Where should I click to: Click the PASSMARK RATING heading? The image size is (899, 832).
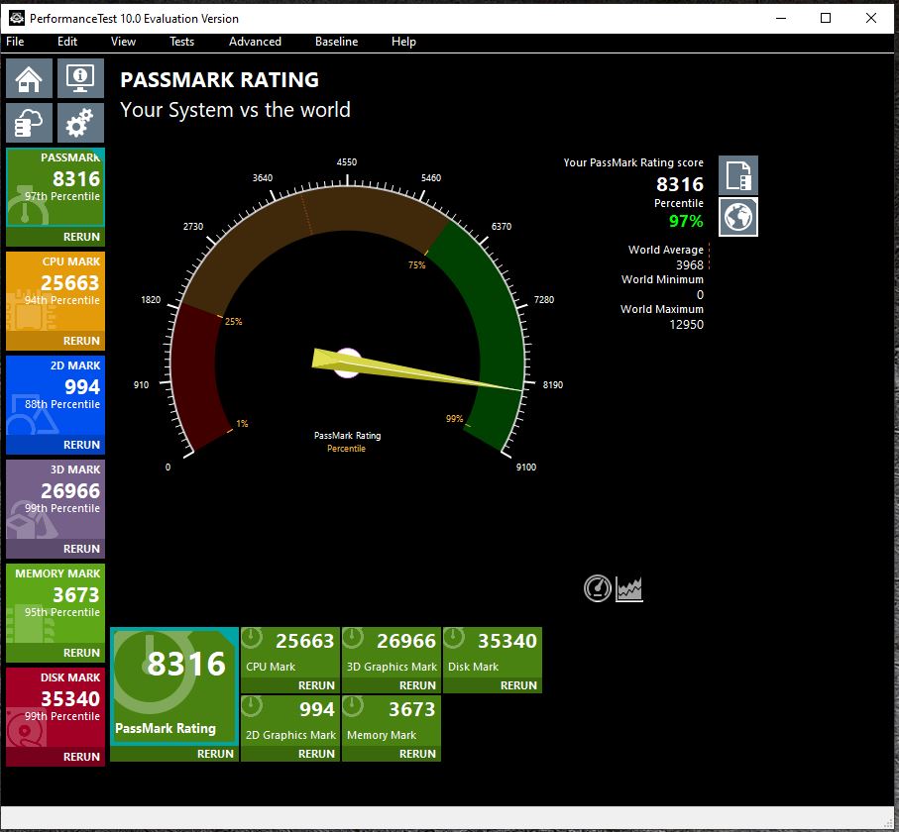tap(220, 79)
